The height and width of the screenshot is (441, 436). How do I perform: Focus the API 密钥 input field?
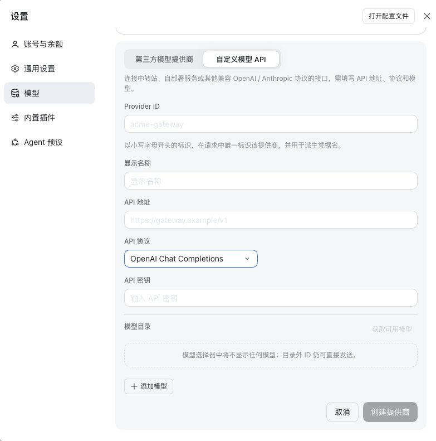271,298
